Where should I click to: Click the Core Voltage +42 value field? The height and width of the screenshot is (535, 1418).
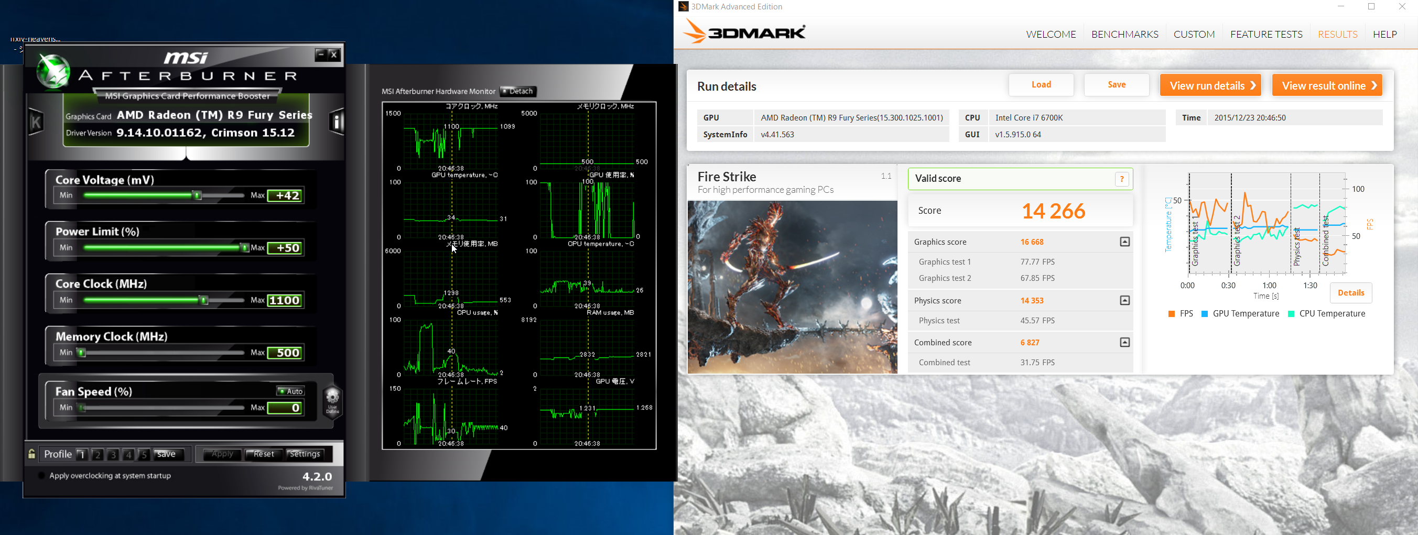(x=285, y=195)
